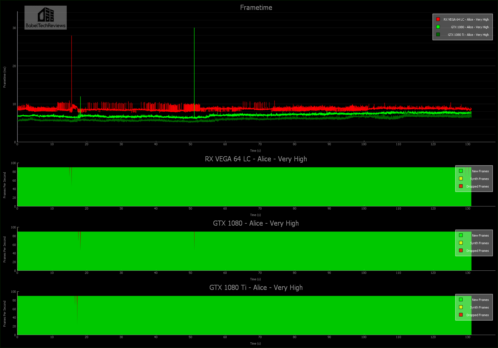Click the x-axis value 130 on Frametime chart
Image resolution: width=498 pixels, height=348 pixels.
tap(468, 144)
